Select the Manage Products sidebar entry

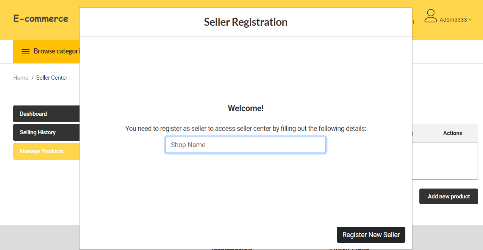[41, 151]
